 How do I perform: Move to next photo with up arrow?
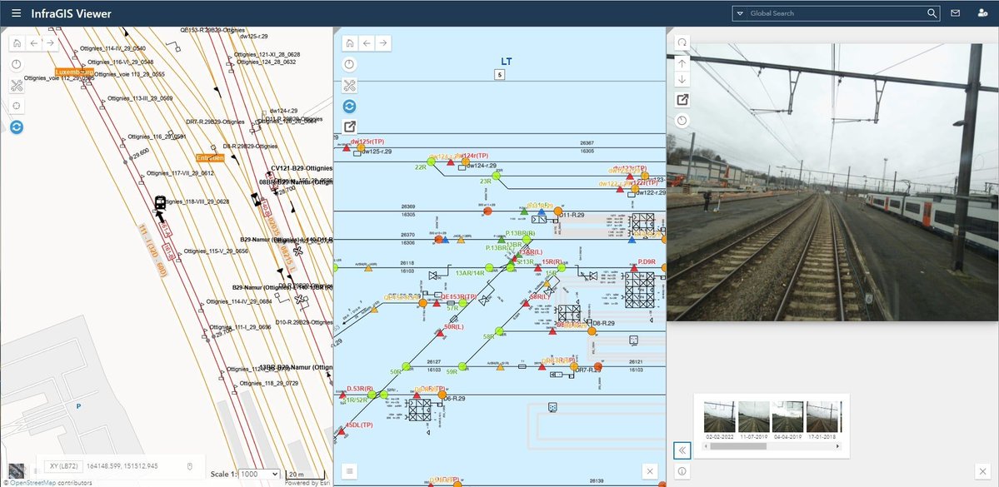coord(682,63)
